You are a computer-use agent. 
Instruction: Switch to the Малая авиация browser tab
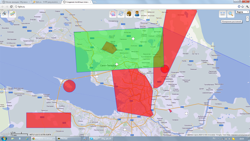(16, 2)
